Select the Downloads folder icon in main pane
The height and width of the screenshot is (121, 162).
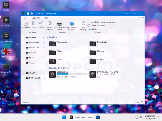(93, 43)
